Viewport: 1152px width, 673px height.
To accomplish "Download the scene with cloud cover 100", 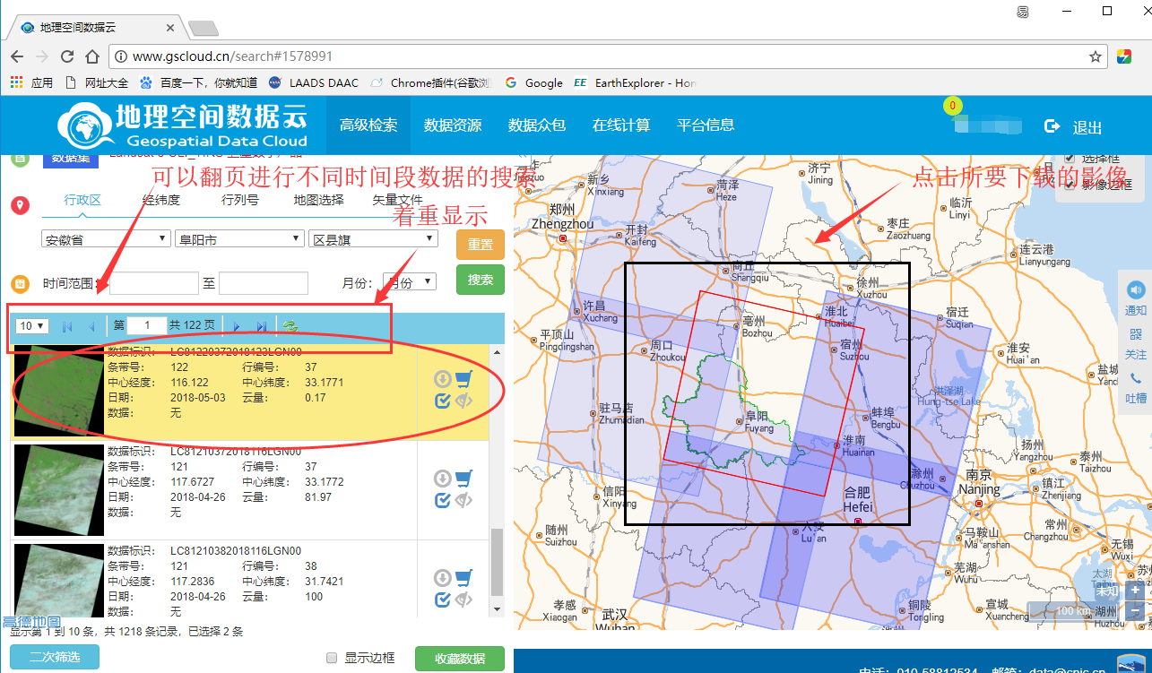I will click(x=442, y=578).
